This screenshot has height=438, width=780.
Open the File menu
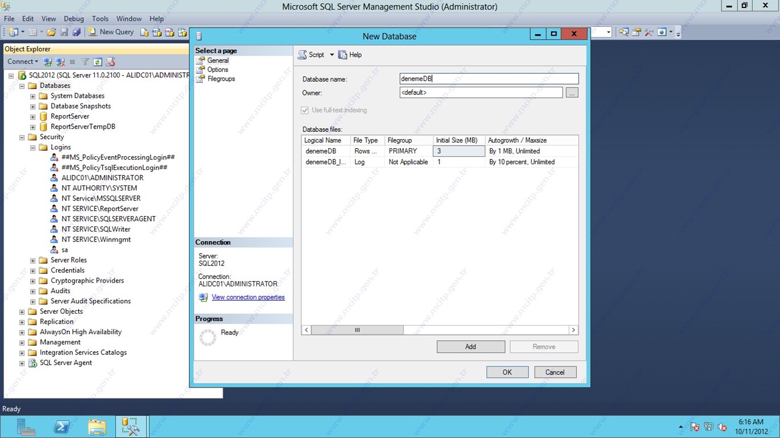pyautogui.click(x=9, y=19)
